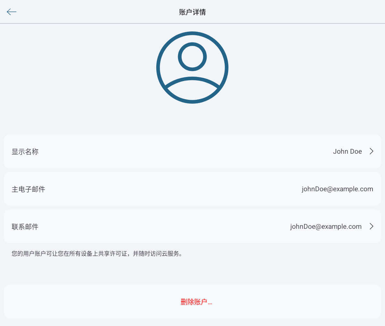Open the 显示名称 row chevron

coord(372,151)
